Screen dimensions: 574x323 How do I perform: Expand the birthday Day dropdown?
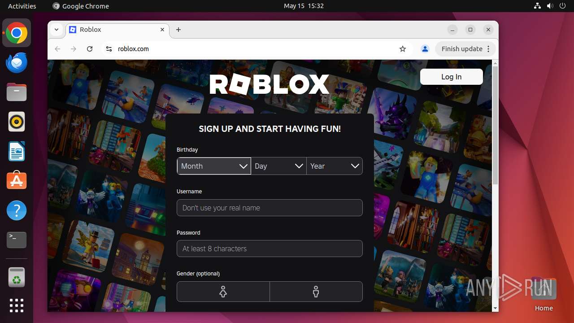[279, 166]
